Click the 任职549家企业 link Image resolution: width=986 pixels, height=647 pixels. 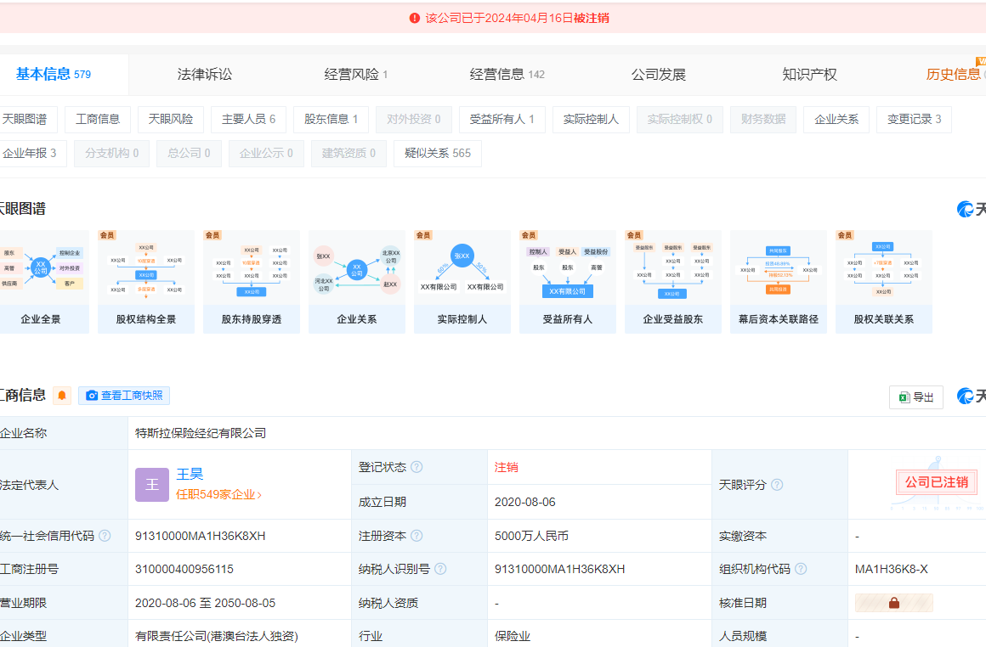pos(215,492)
